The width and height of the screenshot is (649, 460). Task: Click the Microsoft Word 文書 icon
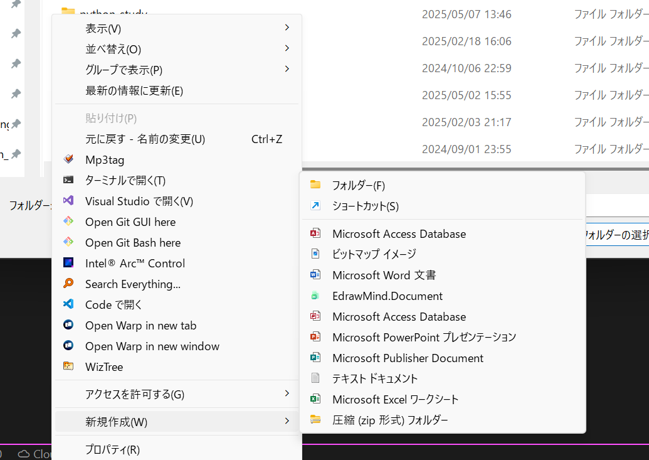pyautogui.click(x=315, y=275)
